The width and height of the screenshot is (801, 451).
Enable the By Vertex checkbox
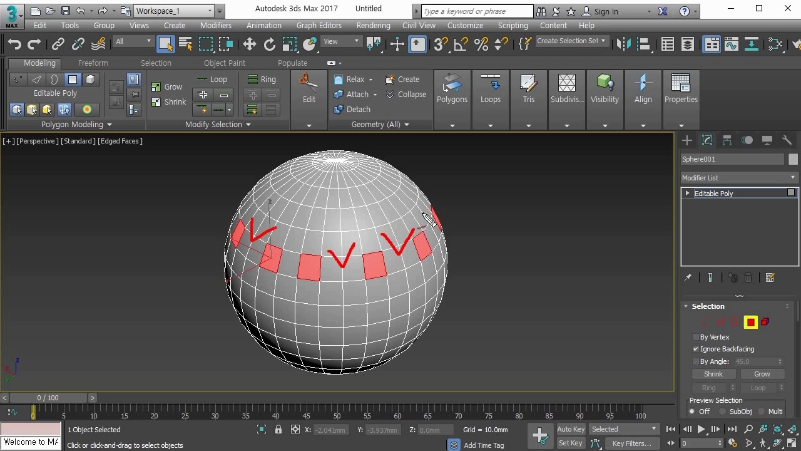[696, 337]
